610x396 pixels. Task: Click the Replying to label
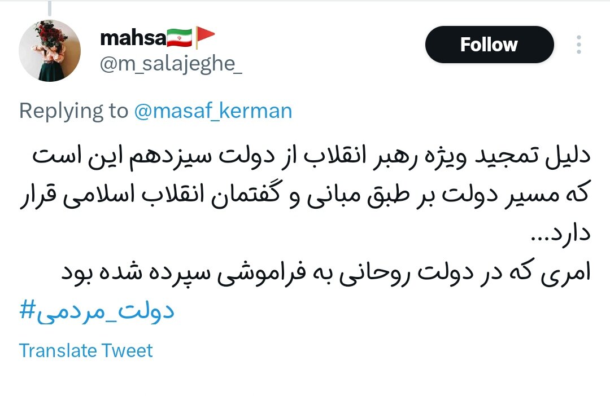[x=73, y=111]
